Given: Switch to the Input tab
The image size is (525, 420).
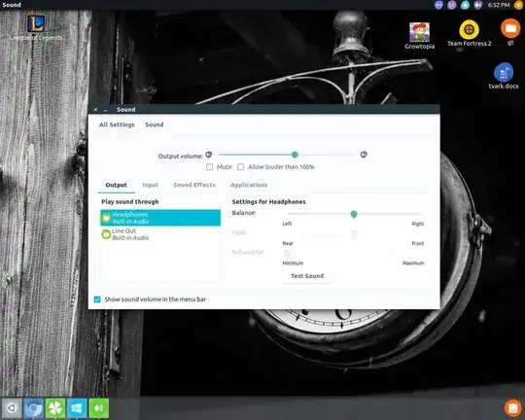Looking at the screenshot, I should pos(150,185).
